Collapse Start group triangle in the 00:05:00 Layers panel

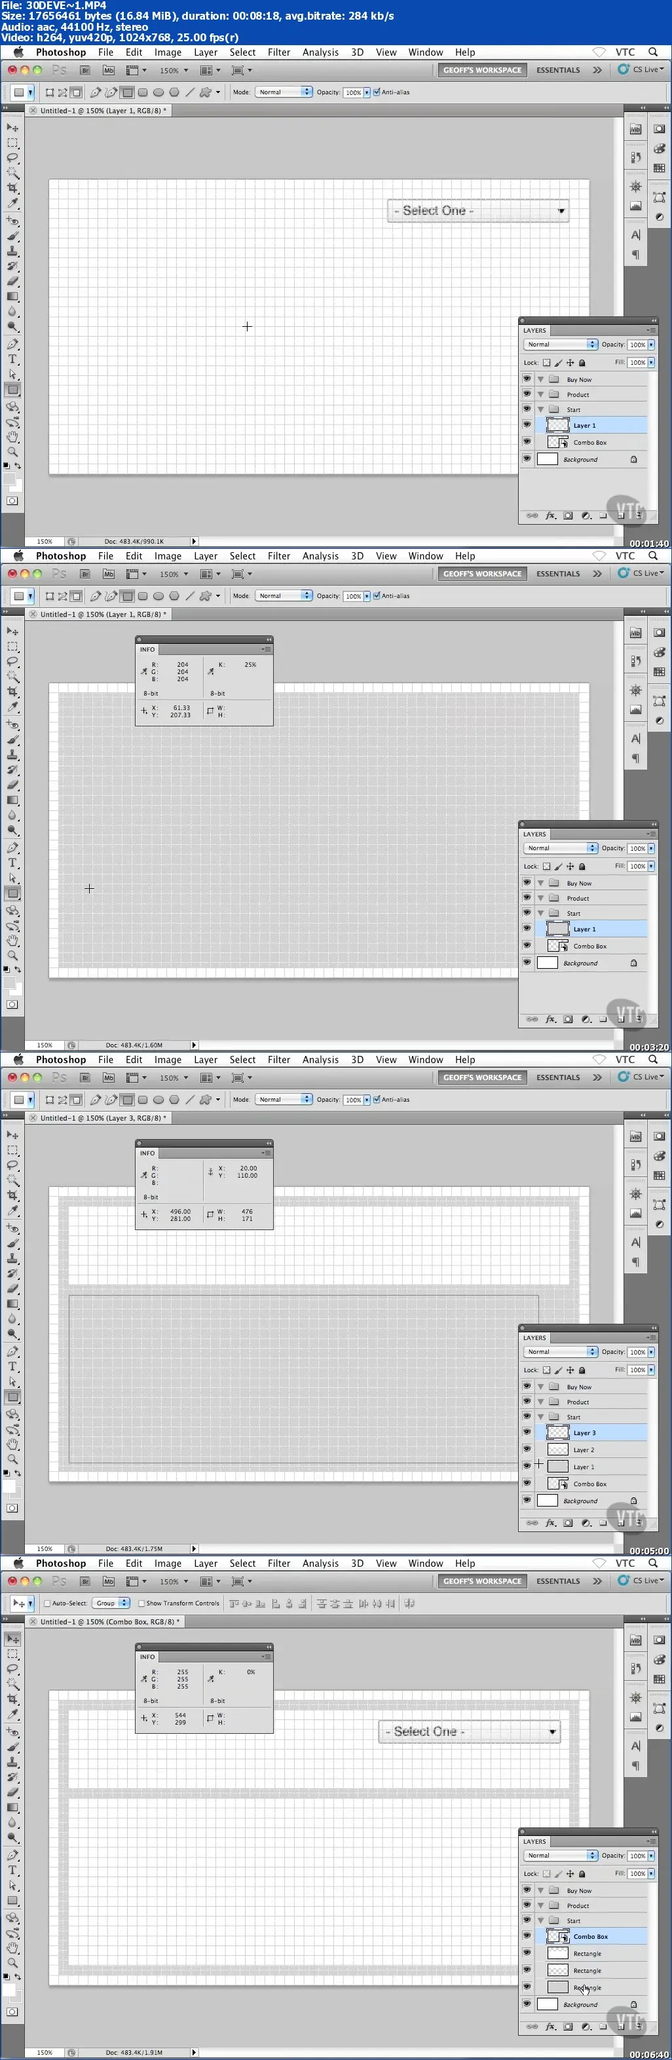pyautogui.click(x=541, y=1416)
